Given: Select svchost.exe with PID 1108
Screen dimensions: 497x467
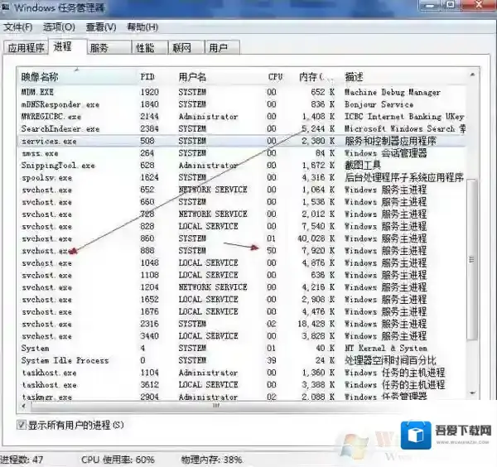Looking at the screenshot, I should pos(242,275).
